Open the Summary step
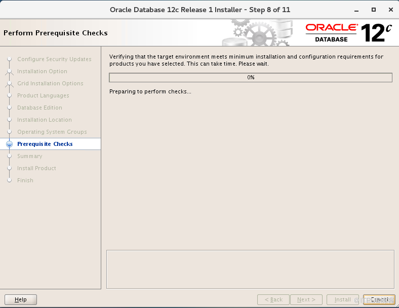Screen dimensions: 399x308 [30, 156]
